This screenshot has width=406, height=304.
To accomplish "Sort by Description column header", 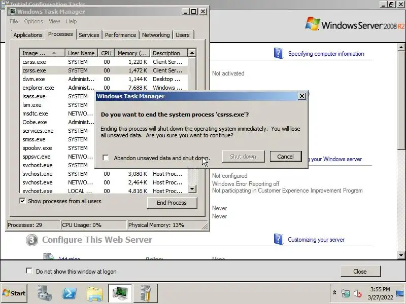I will coord(168,53).
